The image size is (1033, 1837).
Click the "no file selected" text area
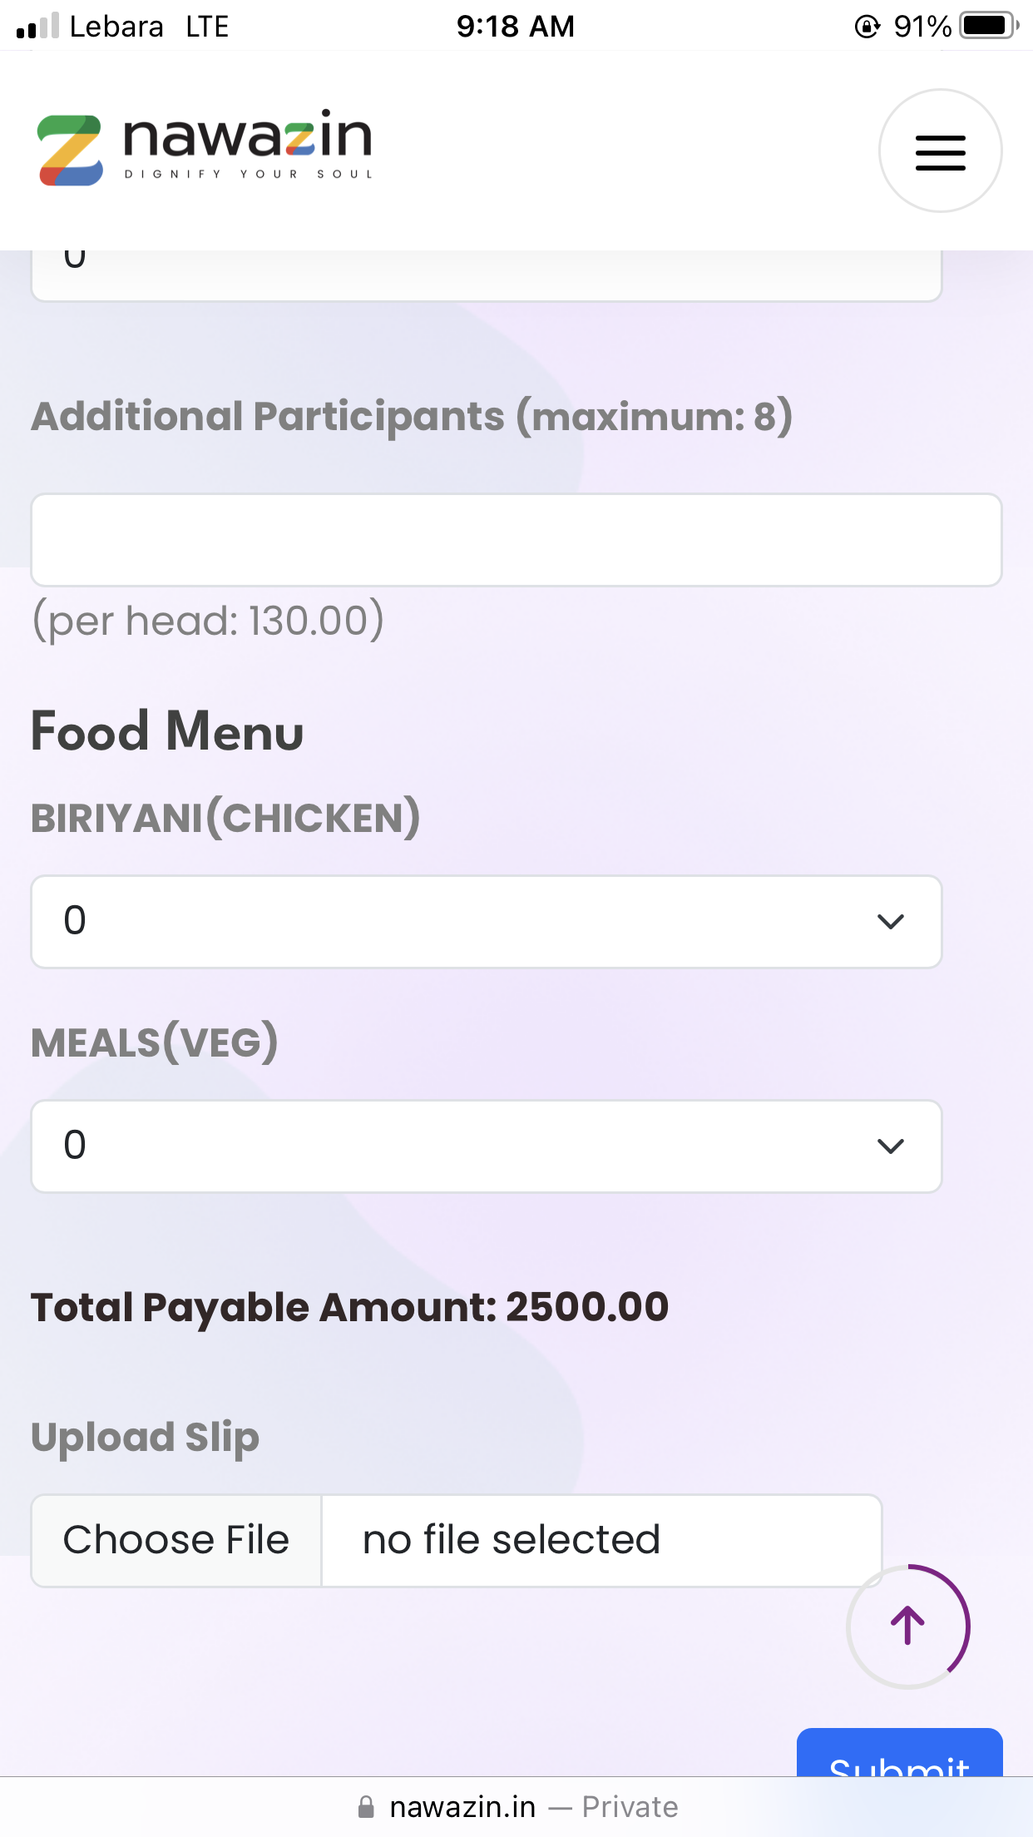pos(601,1540)
